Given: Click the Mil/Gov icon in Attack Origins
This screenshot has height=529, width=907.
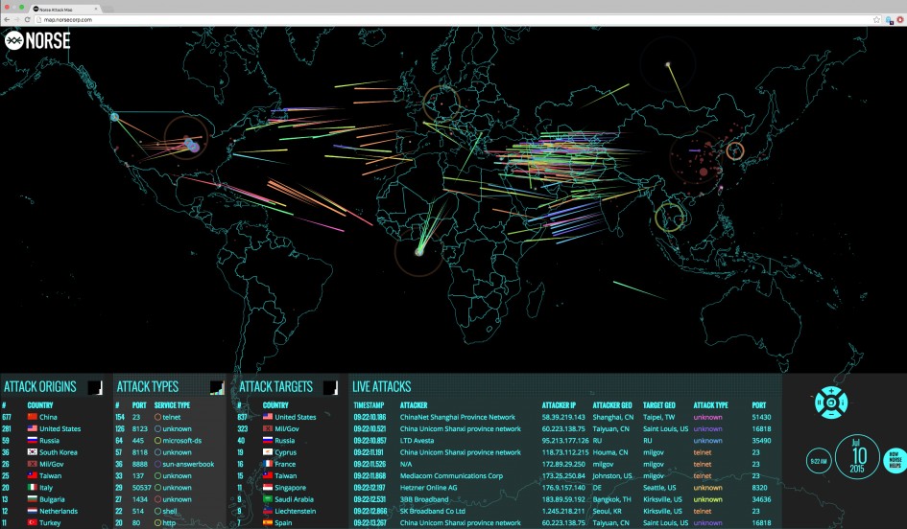Looking at the screenshot, I should [x=33, y=464].
